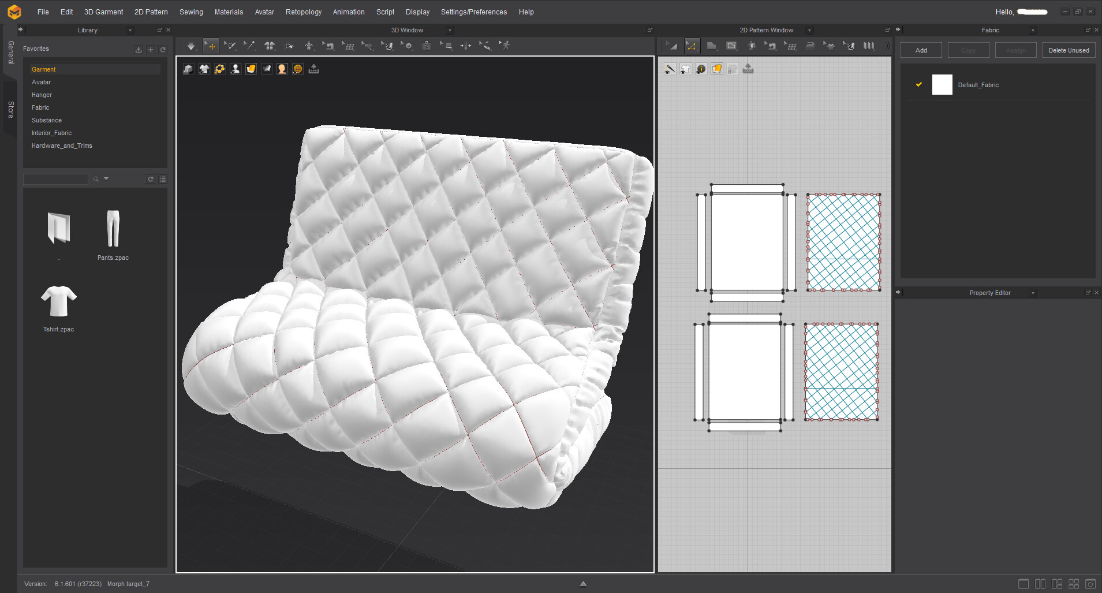Select the steam iron tool
The width and height of the screenshot is (1102, 593).
(x=810, y=46)
